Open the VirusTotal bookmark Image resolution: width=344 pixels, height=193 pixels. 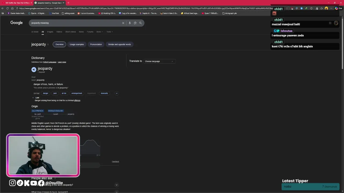click(54, 13)
